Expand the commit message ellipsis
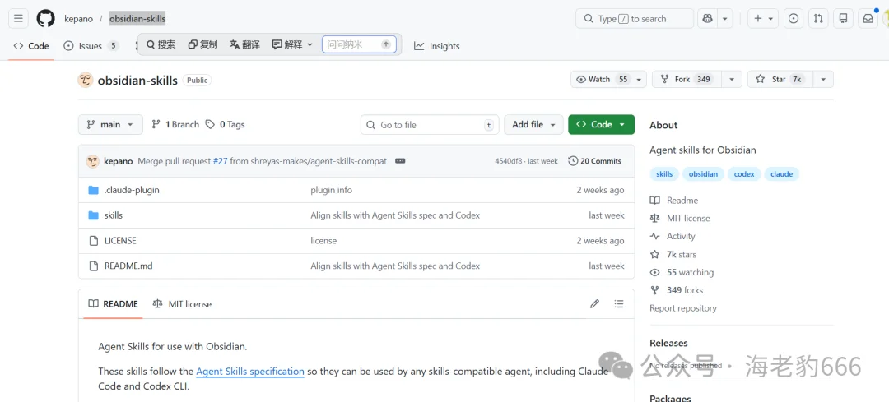Screen dimensions: 889x402 (x=401, y=161)
